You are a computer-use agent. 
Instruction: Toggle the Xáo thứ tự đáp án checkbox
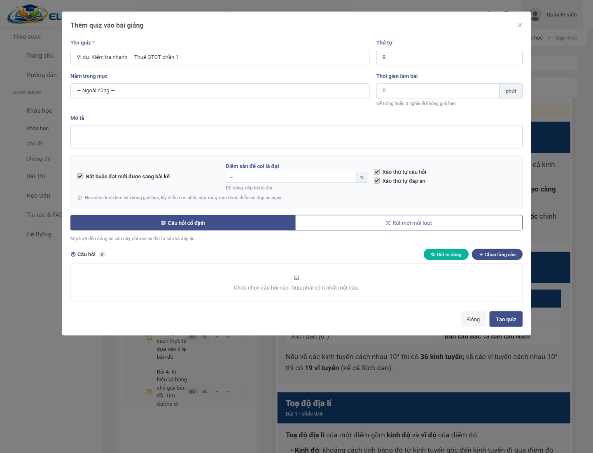click(x=377, y=181)
